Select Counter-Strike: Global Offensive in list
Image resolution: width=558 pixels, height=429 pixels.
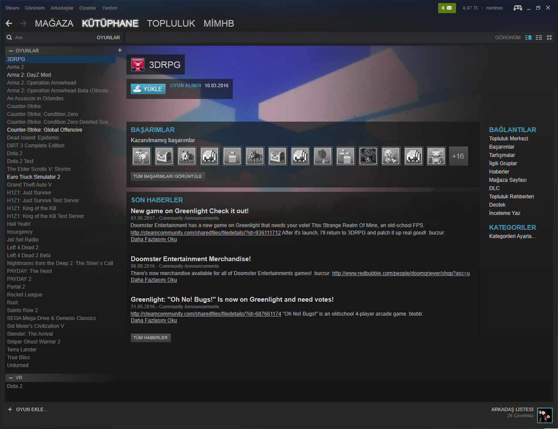[44, 130]
